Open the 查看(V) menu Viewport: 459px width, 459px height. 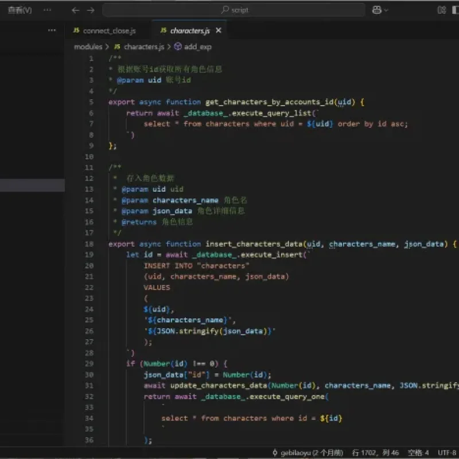coord(20,10)
